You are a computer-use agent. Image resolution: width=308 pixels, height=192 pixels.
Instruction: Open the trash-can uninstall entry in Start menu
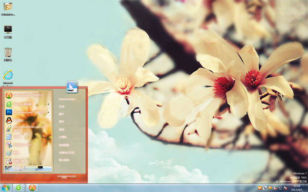click(x=28, y=161)
